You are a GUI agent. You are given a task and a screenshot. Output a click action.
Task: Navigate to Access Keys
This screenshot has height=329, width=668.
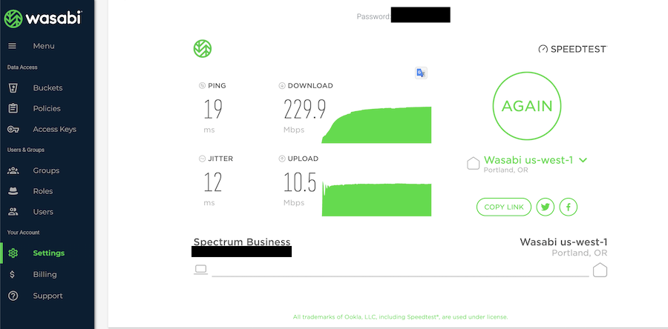click(54, 129)
